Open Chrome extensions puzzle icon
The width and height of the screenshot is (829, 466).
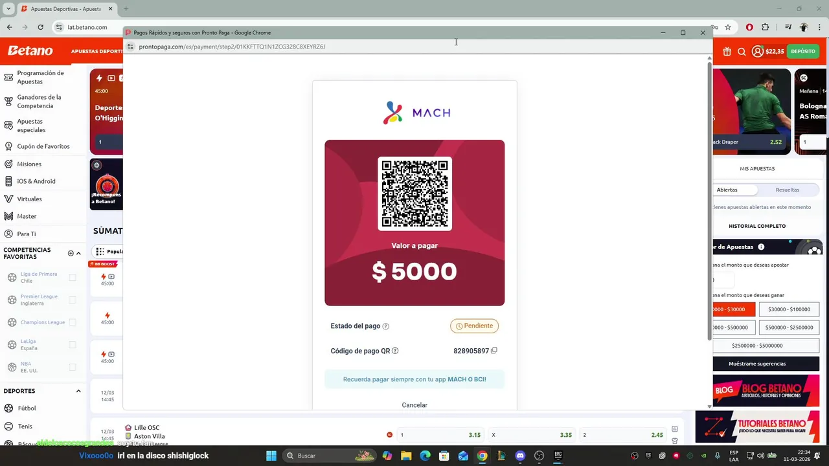click(x=766, y=27)
